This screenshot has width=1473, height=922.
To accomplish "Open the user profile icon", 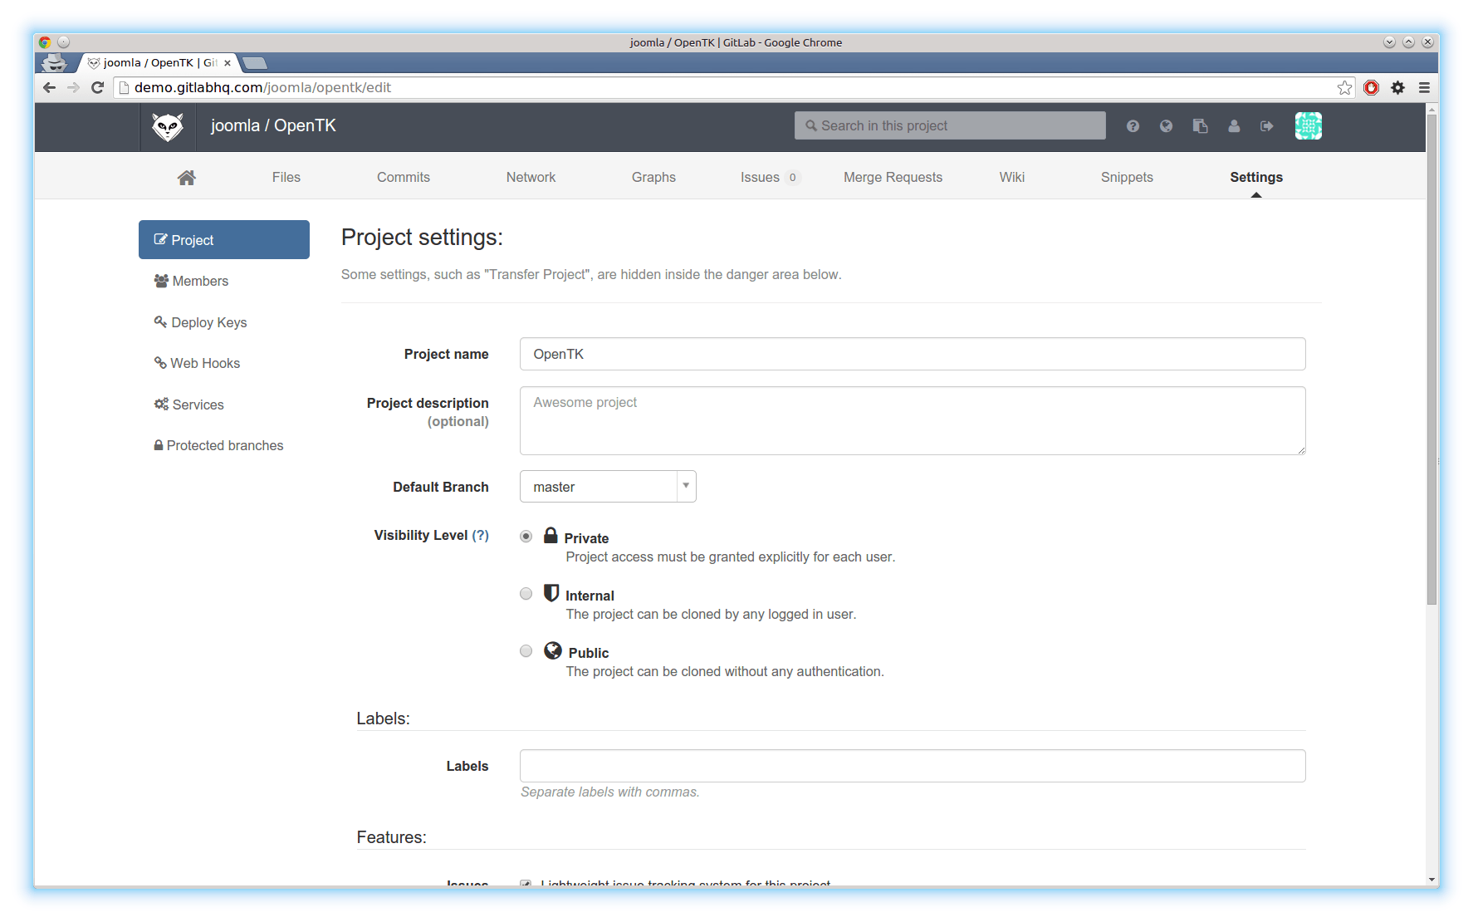I will (1234, 126).
